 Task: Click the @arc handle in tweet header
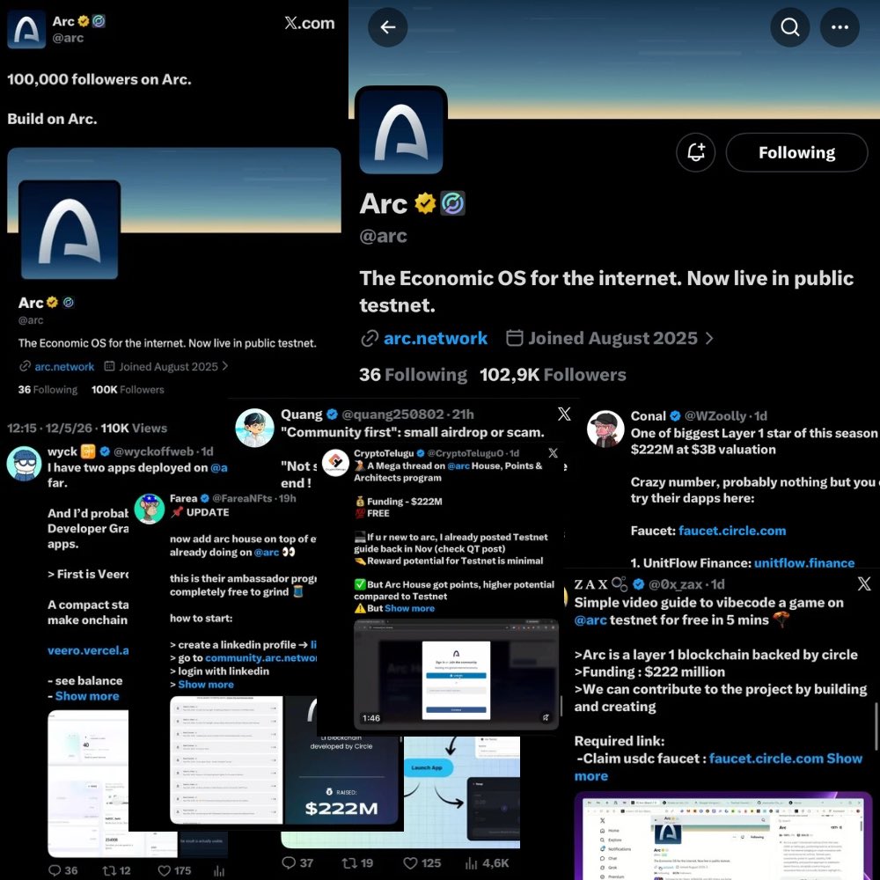(x=68, y=38)
